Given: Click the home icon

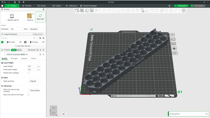Looking at the screenshot, I should pos(2,6).
